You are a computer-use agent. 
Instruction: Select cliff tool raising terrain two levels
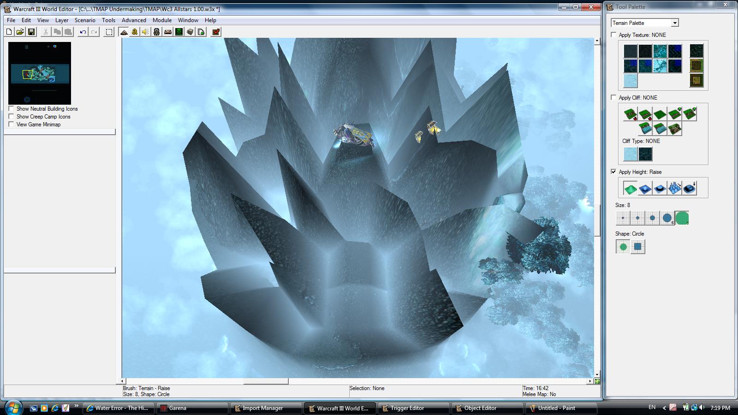click(689, 114)
